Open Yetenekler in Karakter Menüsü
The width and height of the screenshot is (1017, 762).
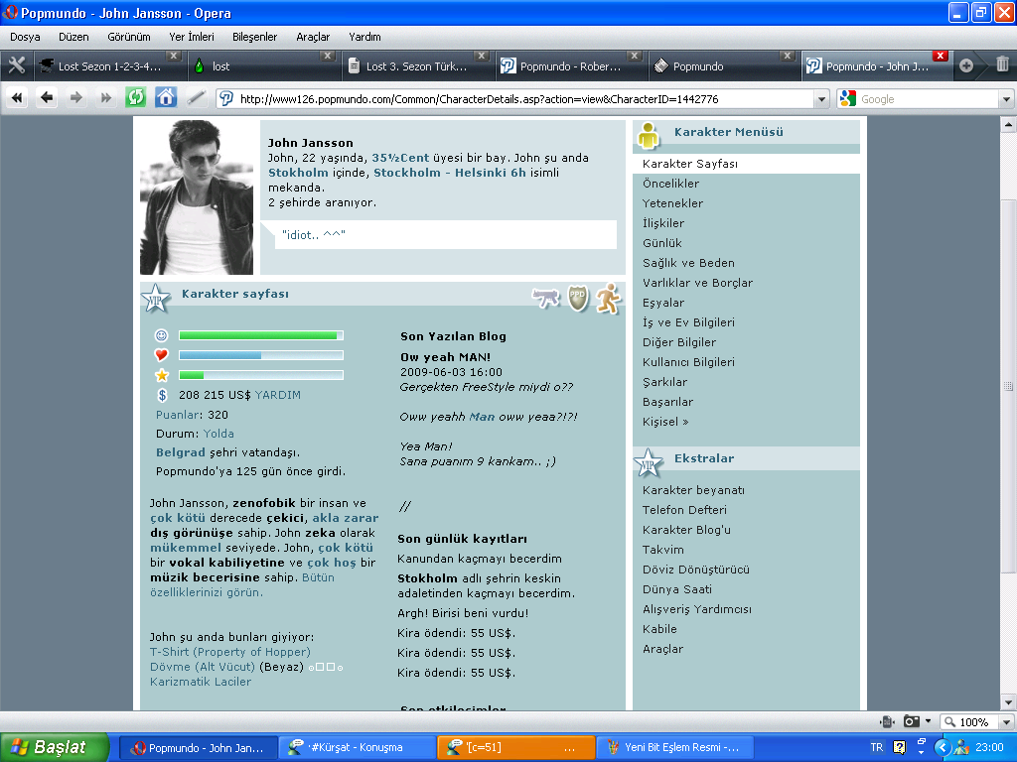pyautogui.click(x=672, y=203)
